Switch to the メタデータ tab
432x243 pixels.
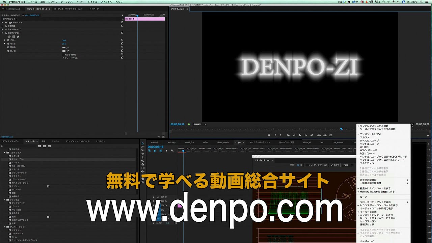pyautogui.click(x=94, y=9)
